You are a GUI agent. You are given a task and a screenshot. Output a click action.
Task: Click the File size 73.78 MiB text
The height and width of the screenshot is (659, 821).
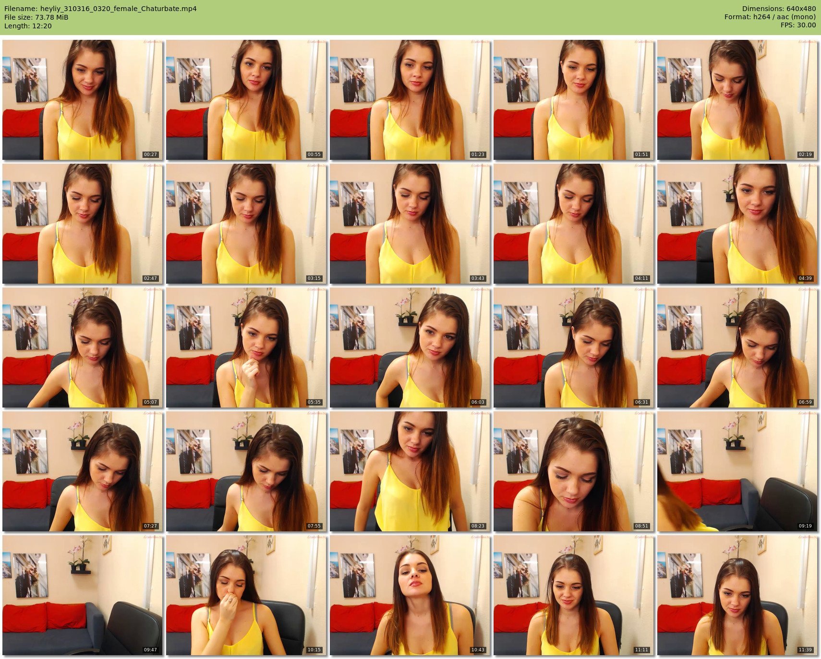36,17
